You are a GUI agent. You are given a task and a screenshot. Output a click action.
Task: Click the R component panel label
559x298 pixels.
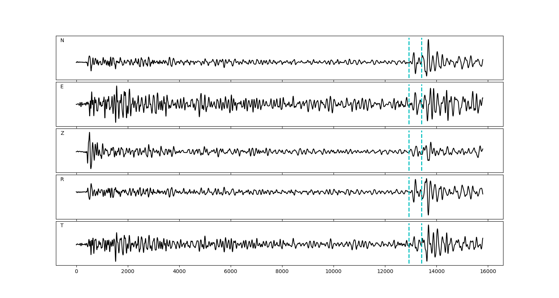coord(62,180)
